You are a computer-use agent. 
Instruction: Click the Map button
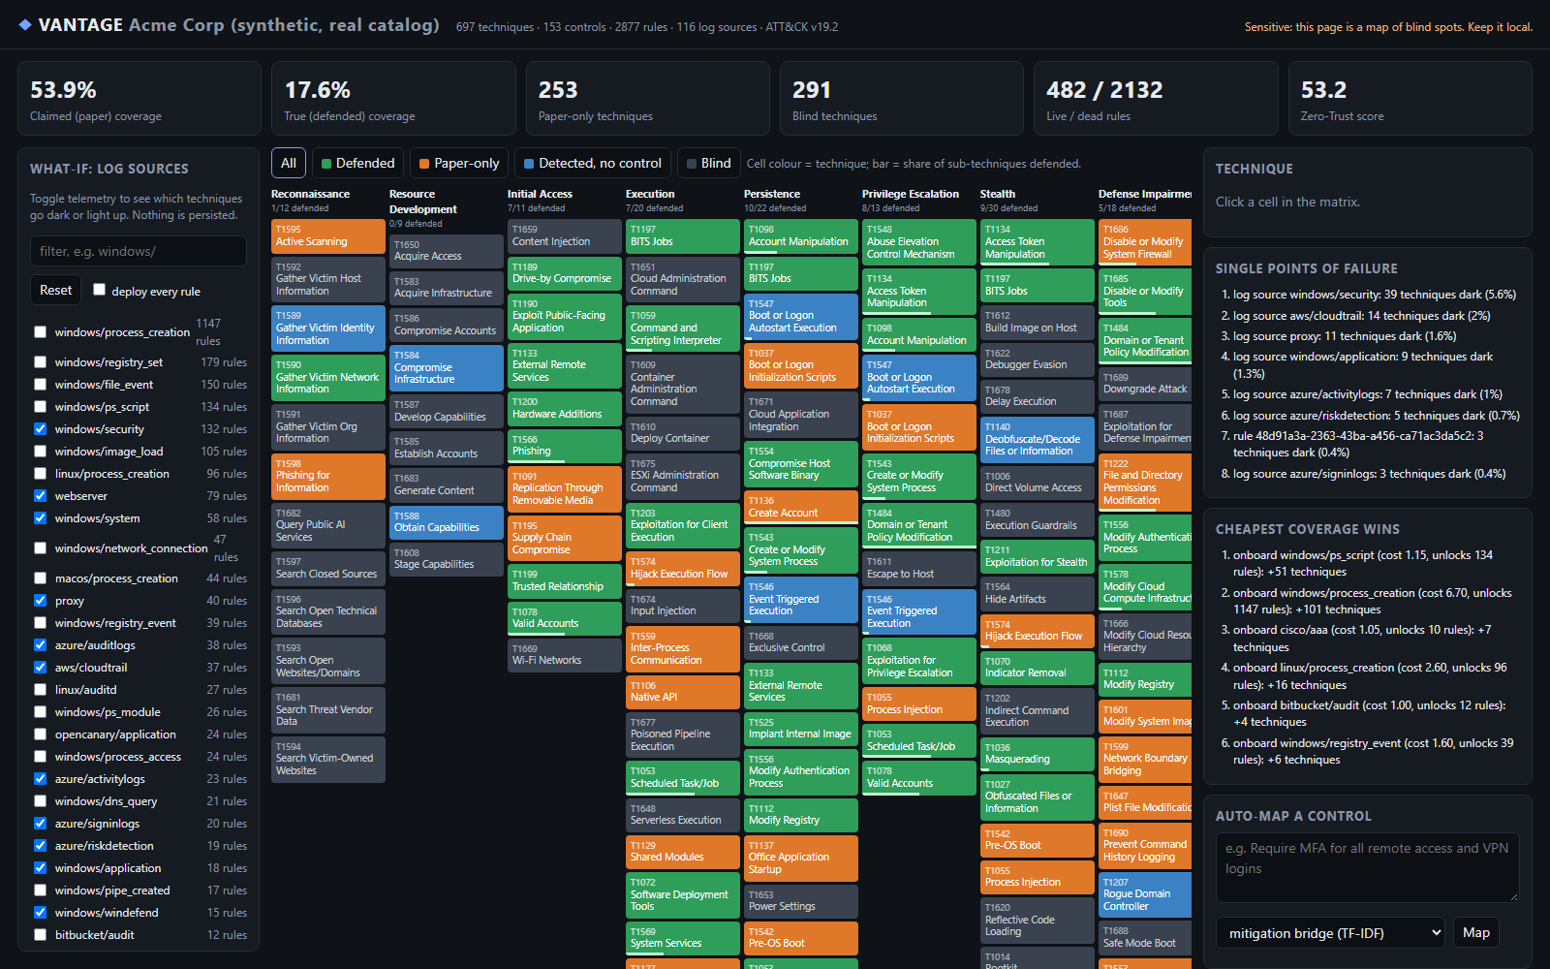[x=1476, y=932]
